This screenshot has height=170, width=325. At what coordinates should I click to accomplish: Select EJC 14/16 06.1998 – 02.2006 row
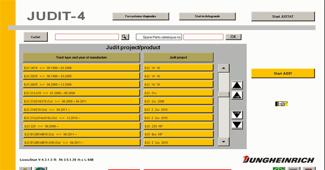tap(81, 68)
